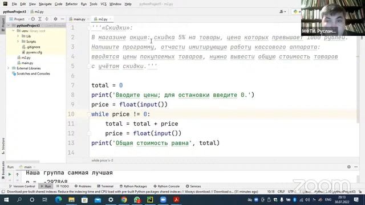
Task: Open the Refactor menu
Action: click(71, 4)
